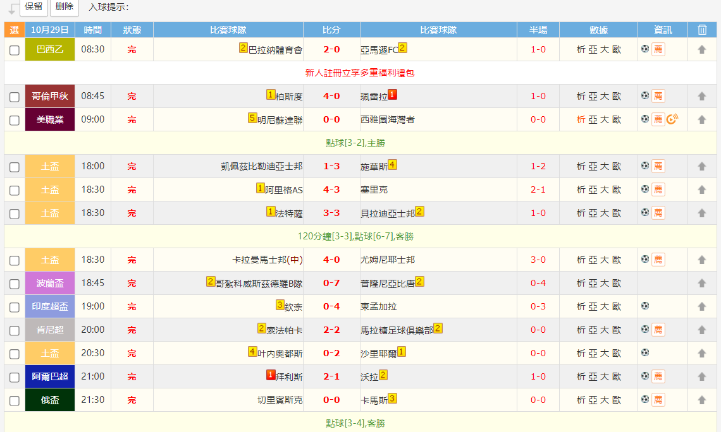The image size is (721, 432).
Task: Check the box for the 俄盃 match
Action: [x=14, y=400]
